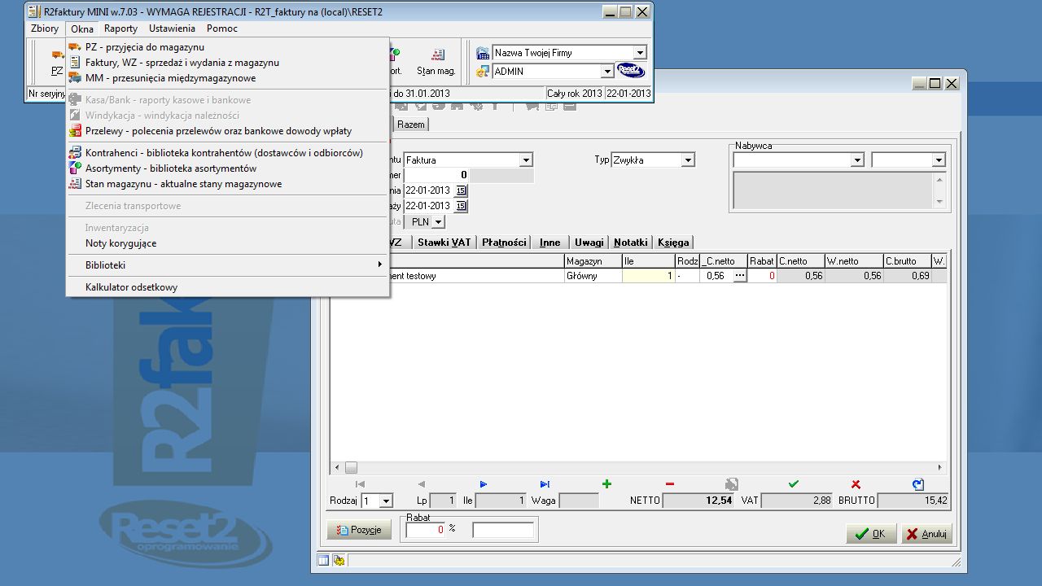Screen dimensions: 1042x586
Task: Select Noty korygujące menu entry
Action: (227, 243)
